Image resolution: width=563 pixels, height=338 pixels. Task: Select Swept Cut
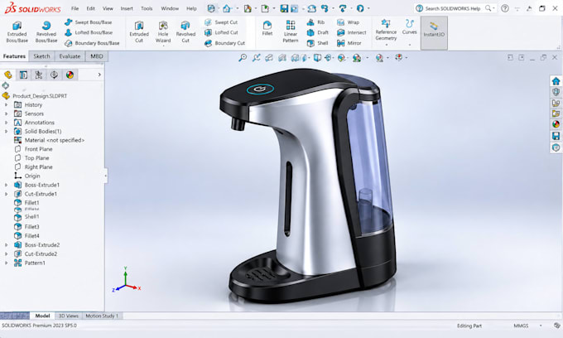coord(221,22)
